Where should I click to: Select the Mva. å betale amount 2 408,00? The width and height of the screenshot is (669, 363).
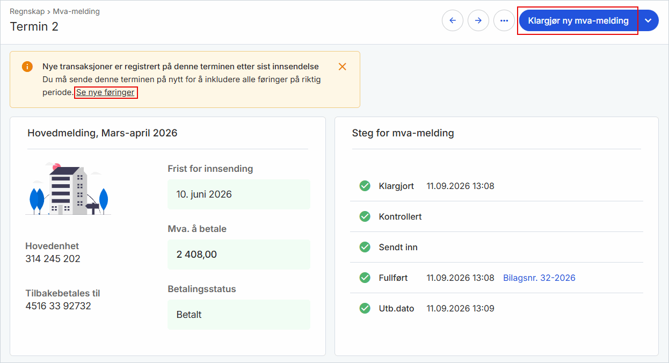(239, 255)
